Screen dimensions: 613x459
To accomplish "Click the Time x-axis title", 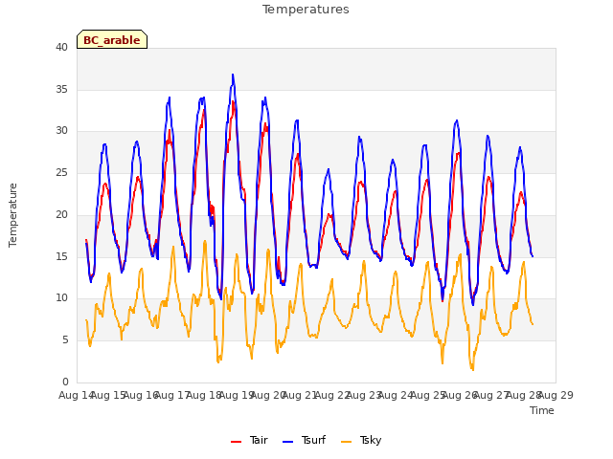I will point(541,410).
